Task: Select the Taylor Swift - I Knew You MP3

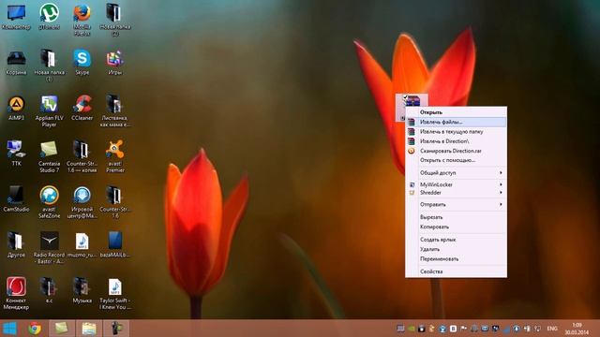Action: coord(114,293)
